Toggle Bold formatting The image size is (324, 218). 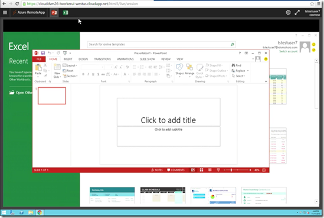(83, 74)
